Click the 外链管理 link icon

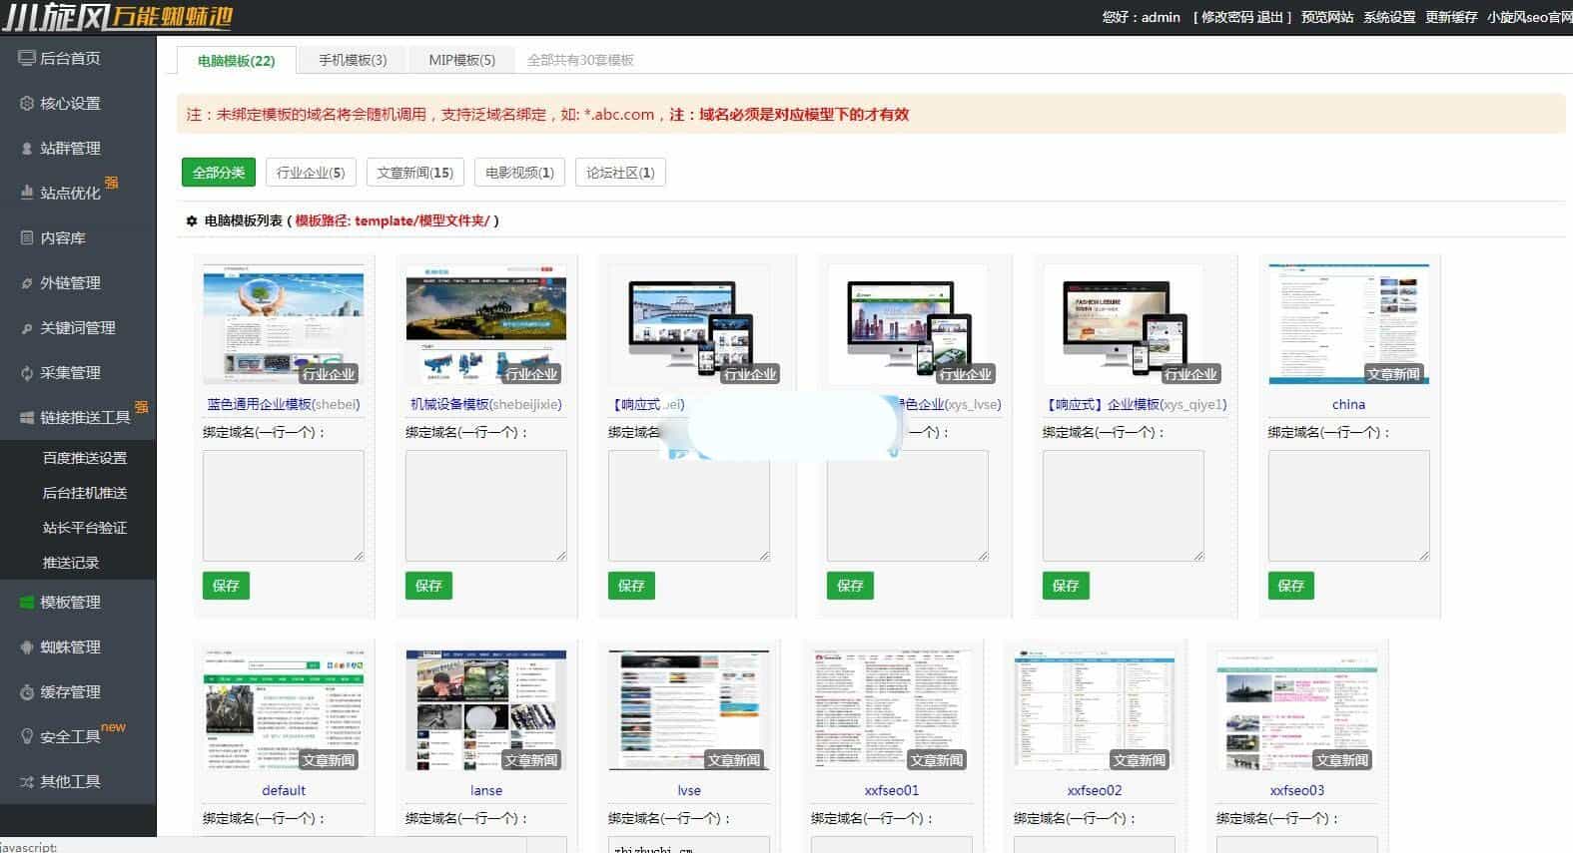point(27,283)
